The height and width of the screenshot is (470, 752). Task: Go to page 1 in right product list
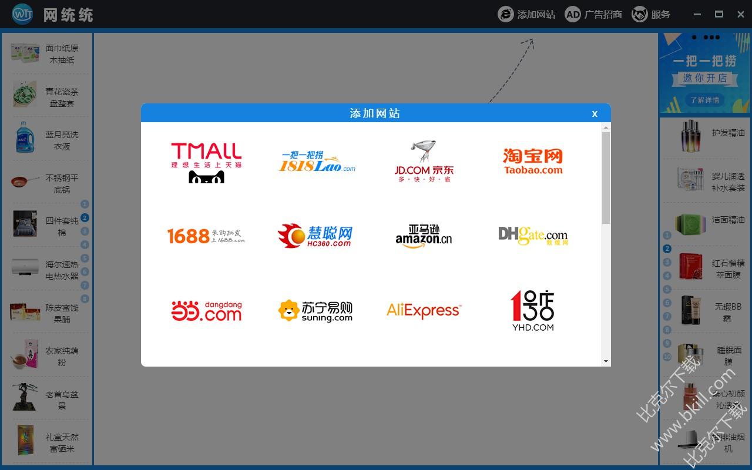667,236
